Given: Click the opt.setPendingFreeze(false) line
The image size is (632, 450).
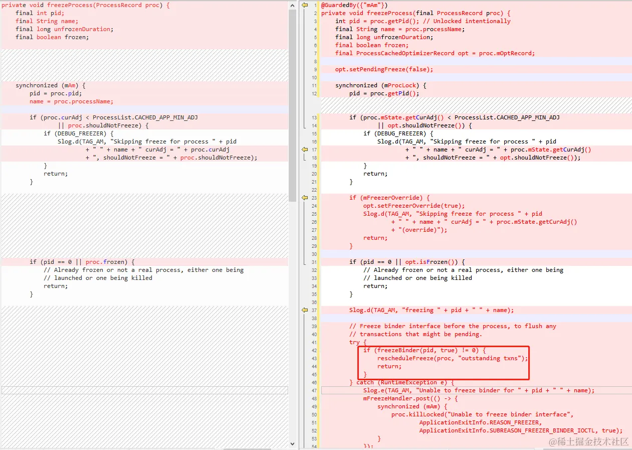Looking at the screenshot, I should (x=384, y=69).
